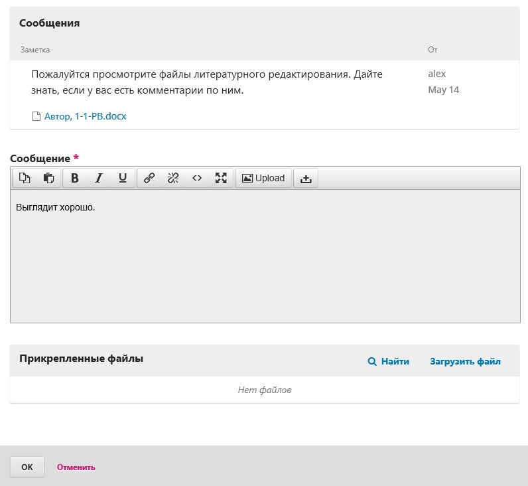Image resolution: width=528 pixels, height=486 pixels.
Task: Click inside the Сообщение text area
Action: (x=265, y=256)
